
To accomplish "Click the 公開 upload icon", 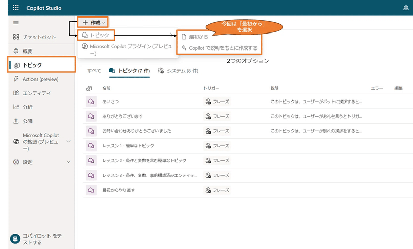I will click(x=16, y=121).
